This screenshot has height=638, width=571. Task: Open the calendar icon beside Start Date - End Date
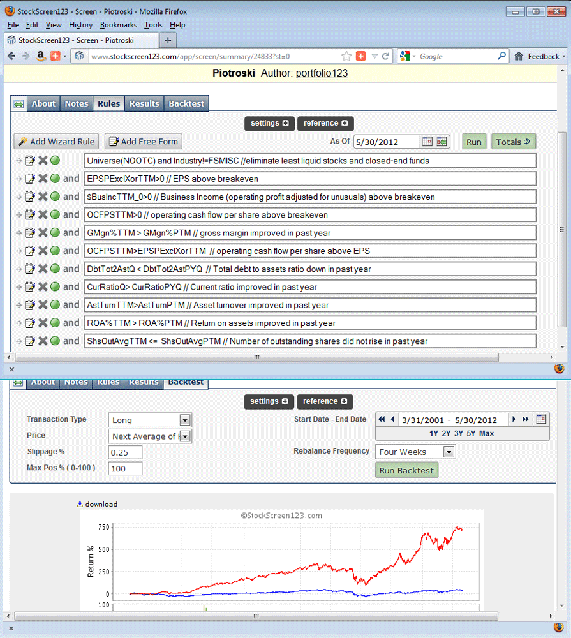541,419
